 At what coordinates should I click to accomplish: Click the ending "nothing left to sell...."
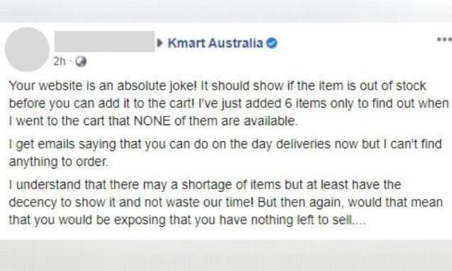pos(309,220)
